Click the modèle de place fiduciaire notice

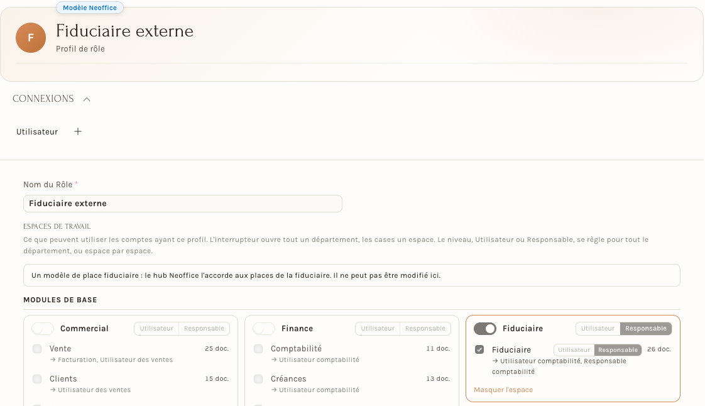pos(352,275)
